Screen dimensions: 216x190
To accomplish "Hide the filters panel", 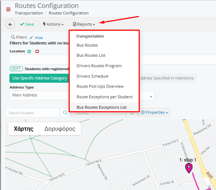I will coord(36,38).
